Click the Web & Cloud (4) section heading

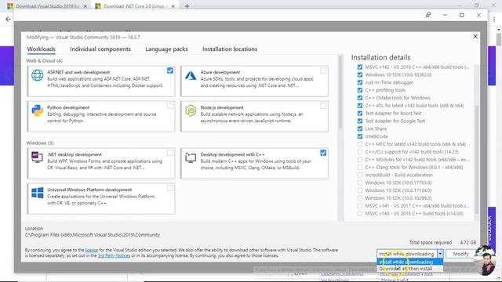click(44, 61)
